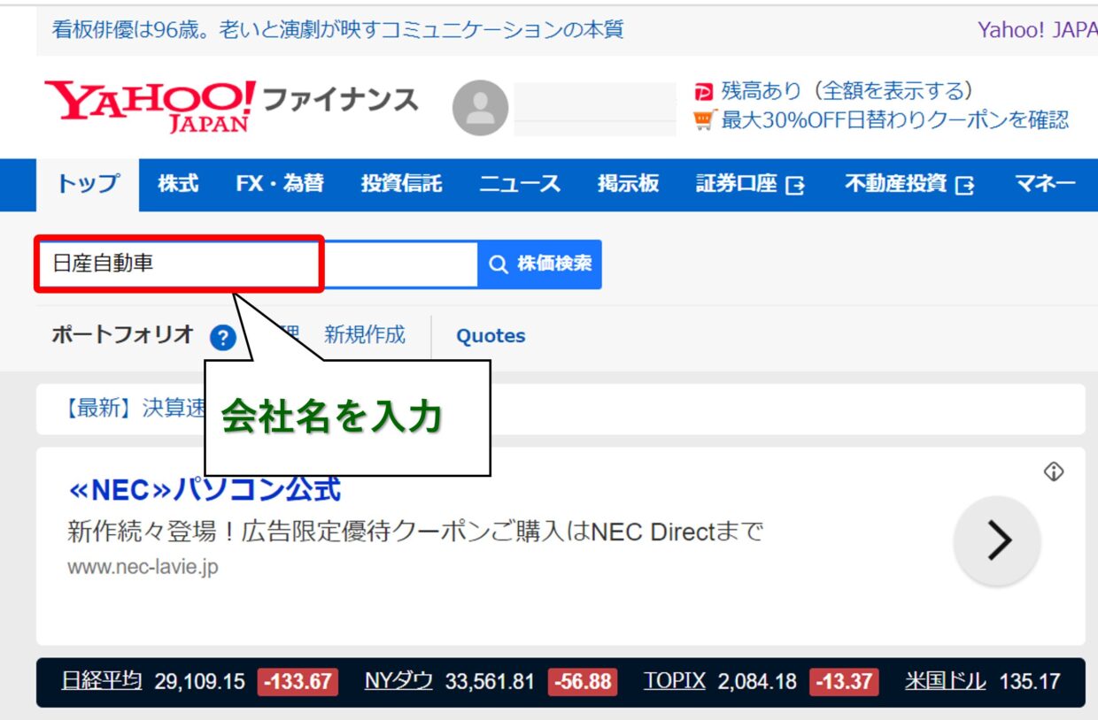Click the 米国ドル ticker link
Image resolution: width=1098 pixels, height=720 pixels.
pos(946,682)
